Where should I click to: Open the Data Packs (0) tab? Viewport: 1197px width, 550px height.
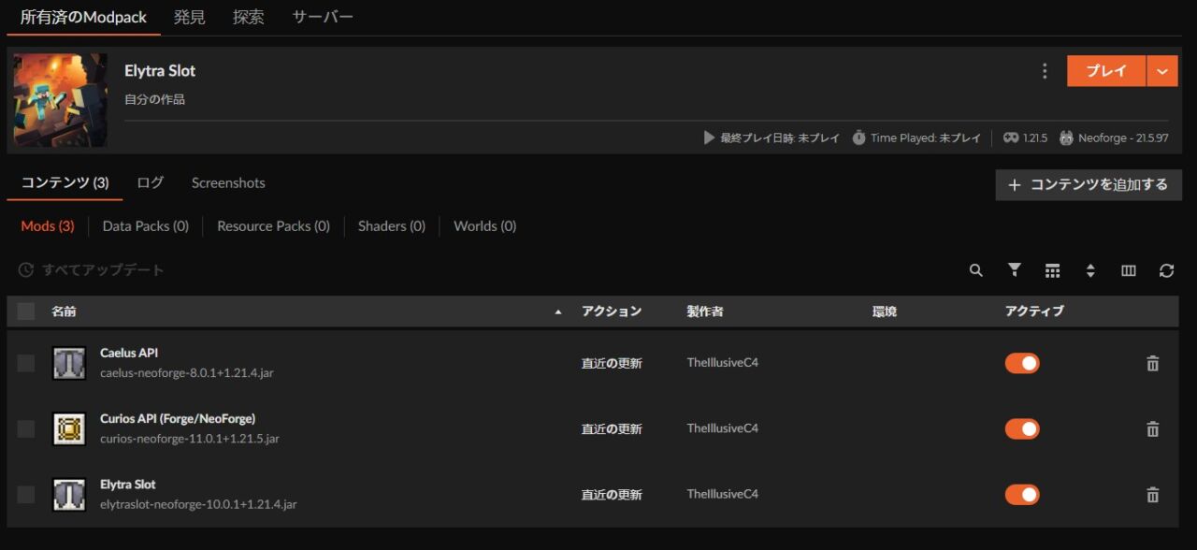click(x=145, y=225)
